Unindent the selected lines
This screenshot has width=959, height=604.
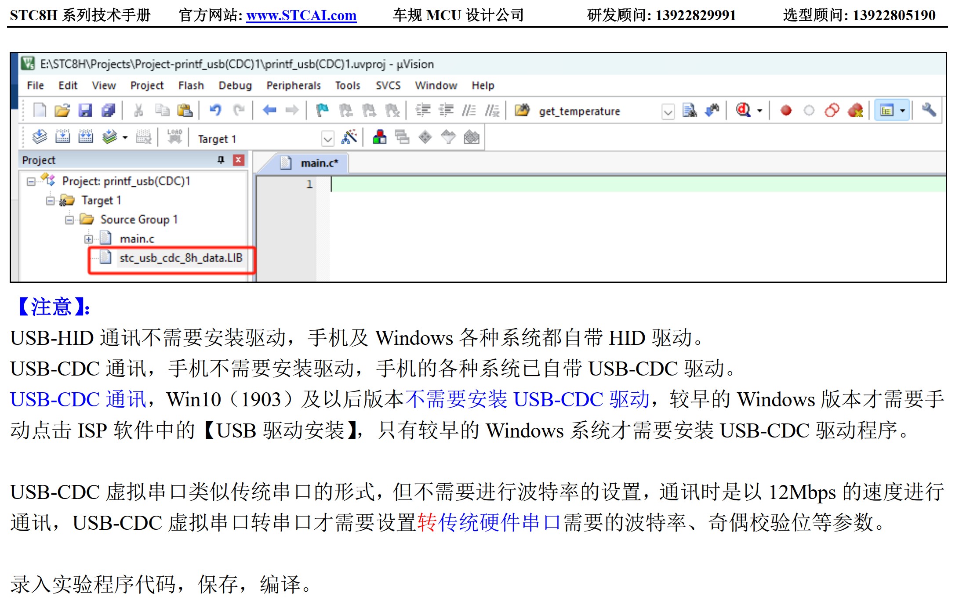coord(446,110)
